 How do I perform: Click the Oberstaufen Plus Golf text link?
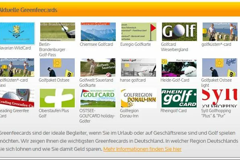tap(54, 113)
